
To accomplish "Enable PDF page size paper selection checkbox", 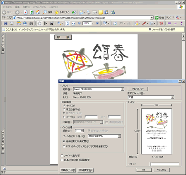I will pos(64,146).
